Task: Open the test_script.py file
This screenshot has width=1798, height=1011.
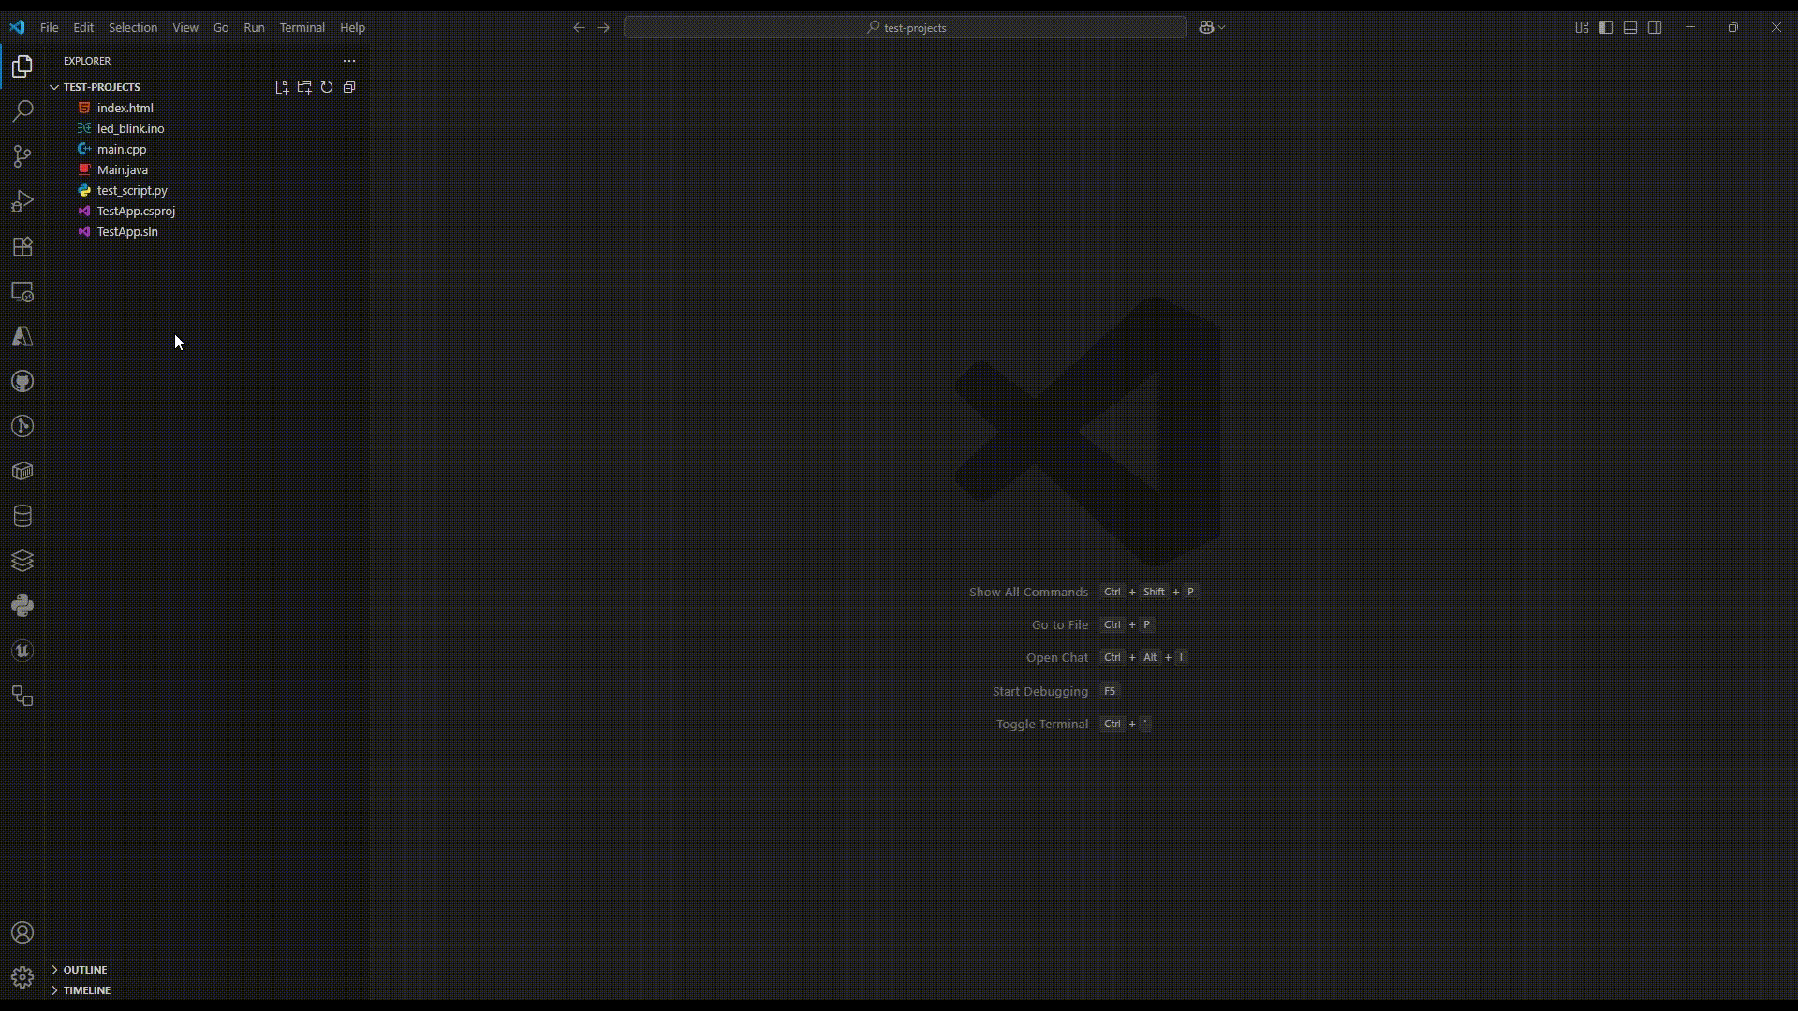Action: (x=132, y=190)
